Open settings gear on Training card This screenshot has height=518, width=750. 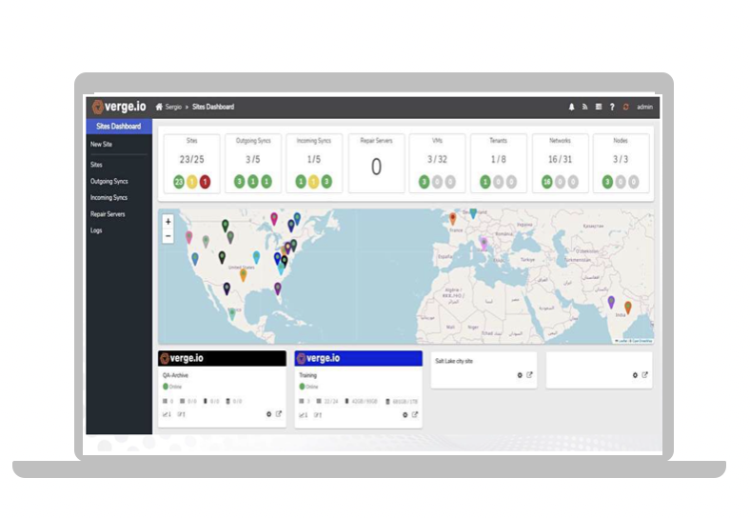(405, 414)
